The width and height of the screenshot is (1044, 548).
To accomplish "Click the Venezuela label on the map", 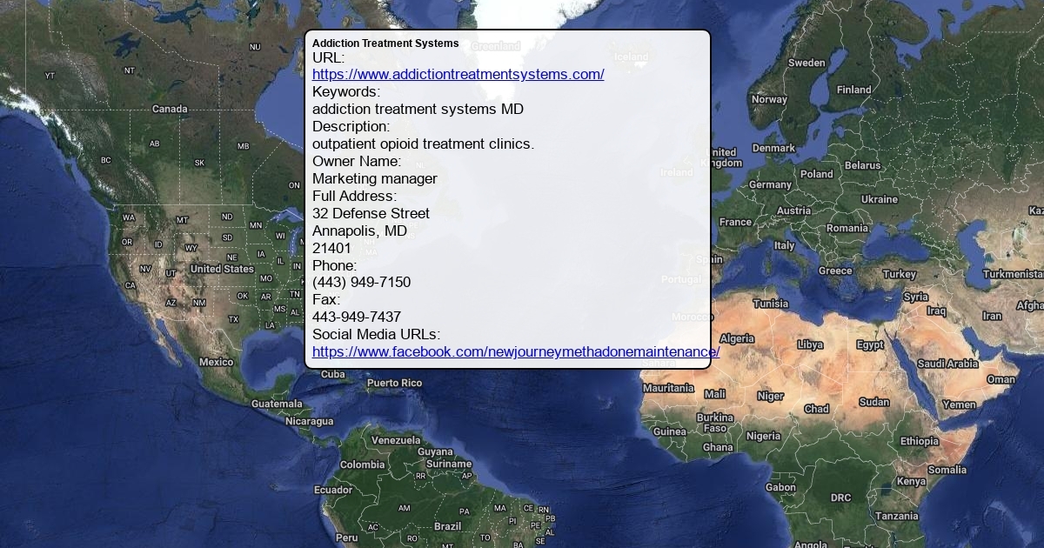I will tap(396, 440).
